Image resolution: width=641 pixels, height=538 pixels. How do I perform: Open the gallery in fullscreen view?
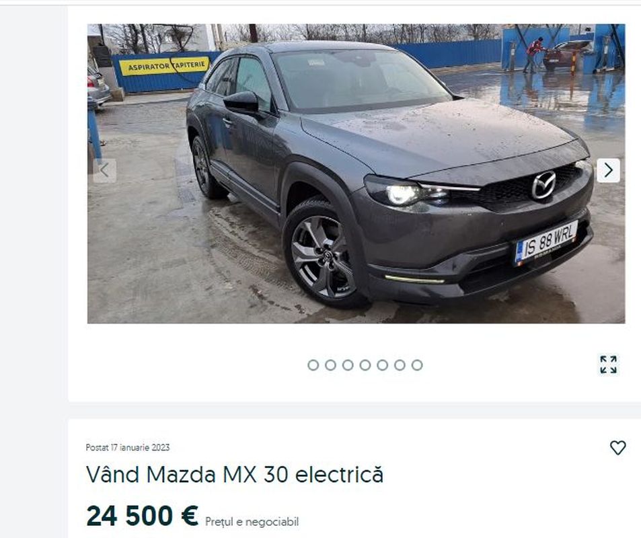tap(608, 364)
